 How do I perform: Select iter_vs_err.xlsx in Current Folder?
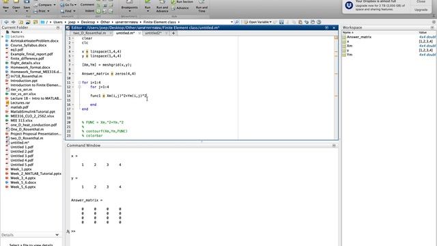coord(23,94)
